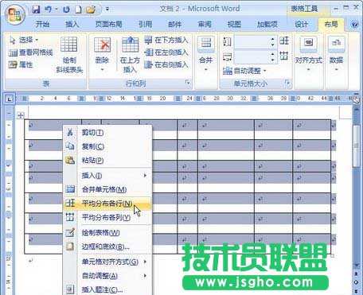This screenshot has width=363, height=295.
Task: Open 单元格大小 group dialog launcher
Action: coord(287,83)
